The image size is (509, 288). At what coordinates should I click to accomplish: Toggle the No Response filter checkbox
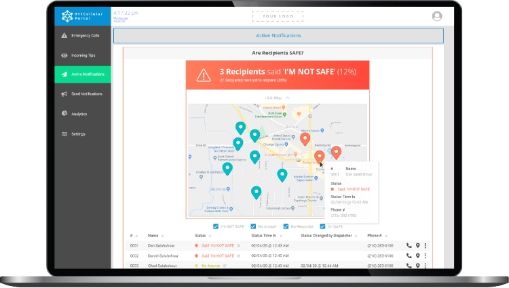pyautogui.click(x=286, y=226)
